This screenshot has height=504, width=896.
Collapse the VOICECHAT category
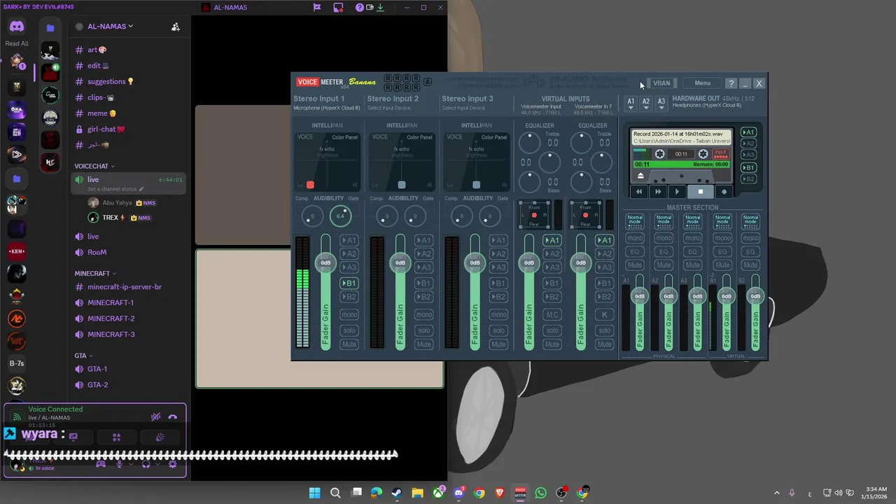[94, 166]
